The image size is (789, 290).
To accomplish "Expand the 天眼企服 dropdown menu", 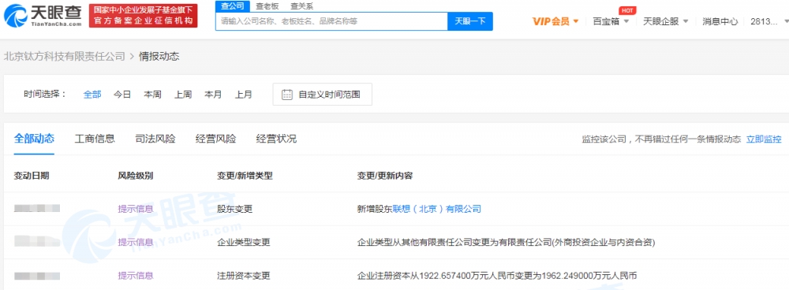I will 665,21.
